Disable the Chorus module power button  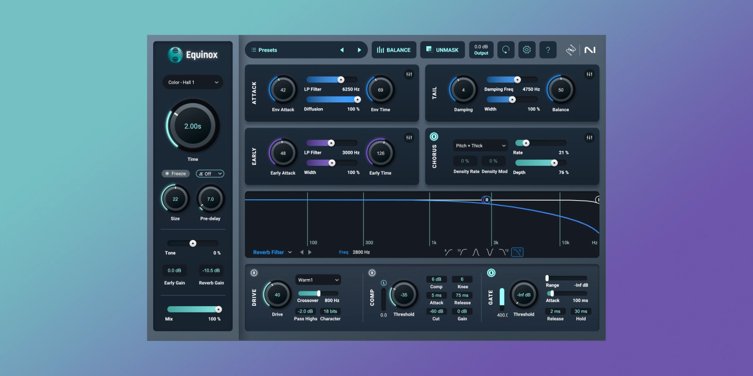pos(434,137)
